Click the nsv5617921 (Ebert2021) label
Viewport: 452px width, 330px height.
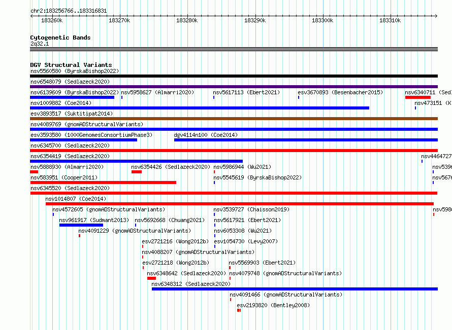(x=247, y=220)
